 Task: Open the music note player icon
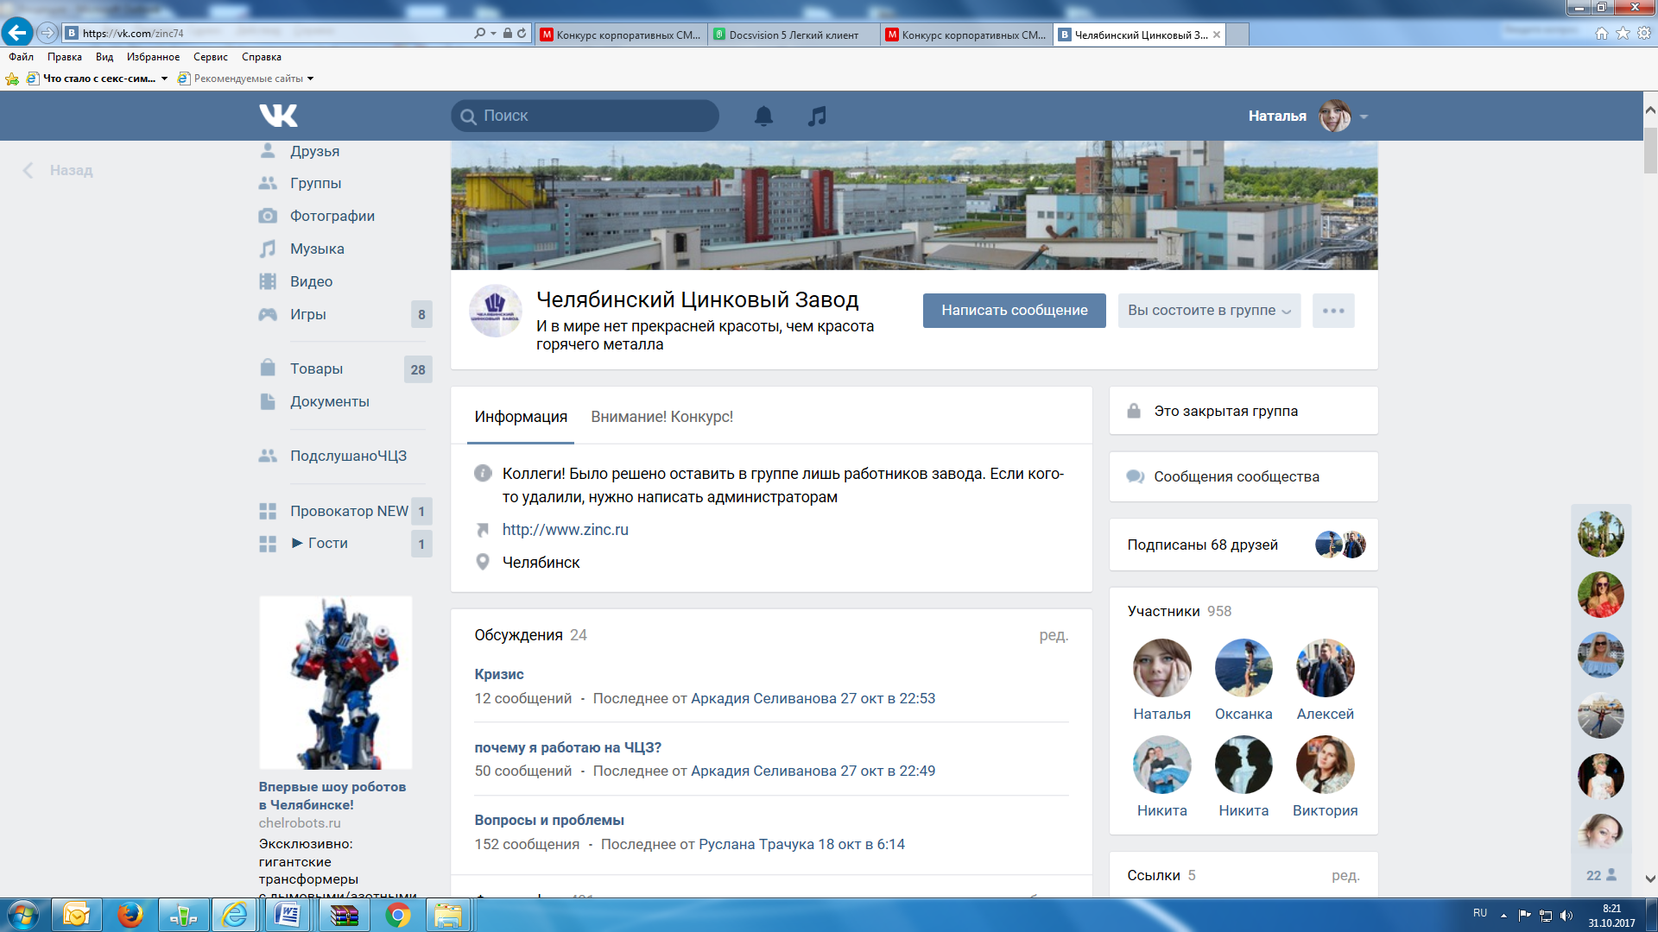817,116
